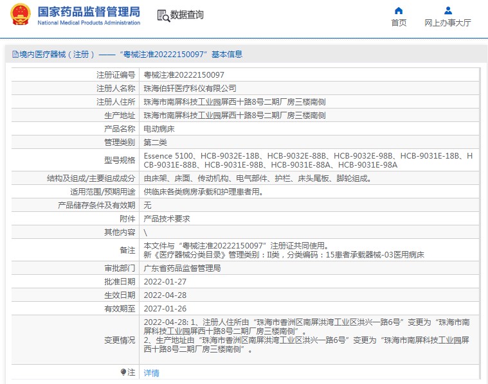Image resolution: width=488 pixels, height=384 pixels.
Task: Go to 首页 text link
Action: 399,22
